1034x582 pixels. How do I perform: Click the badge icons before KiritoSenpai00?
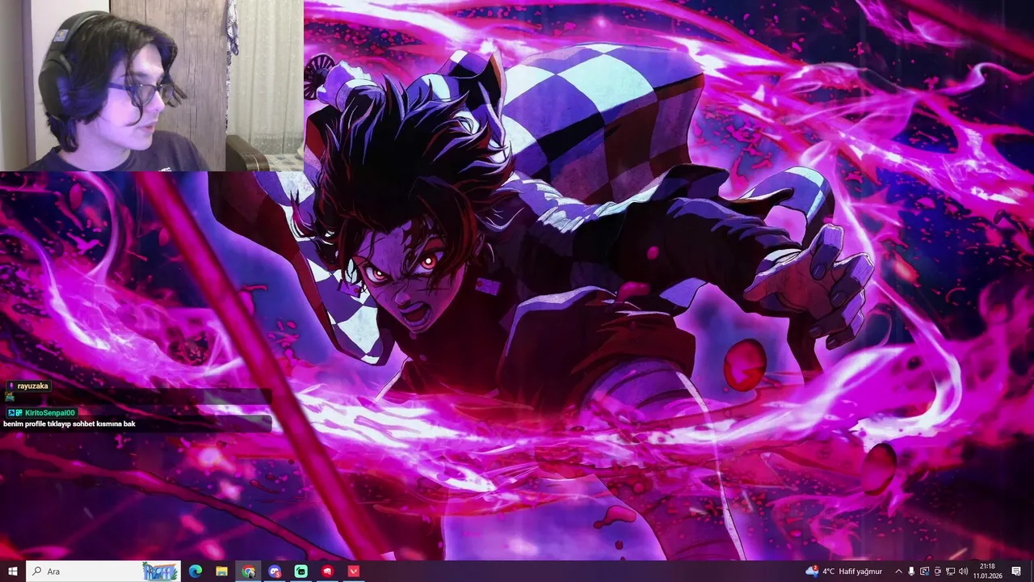tap(15, 413)
